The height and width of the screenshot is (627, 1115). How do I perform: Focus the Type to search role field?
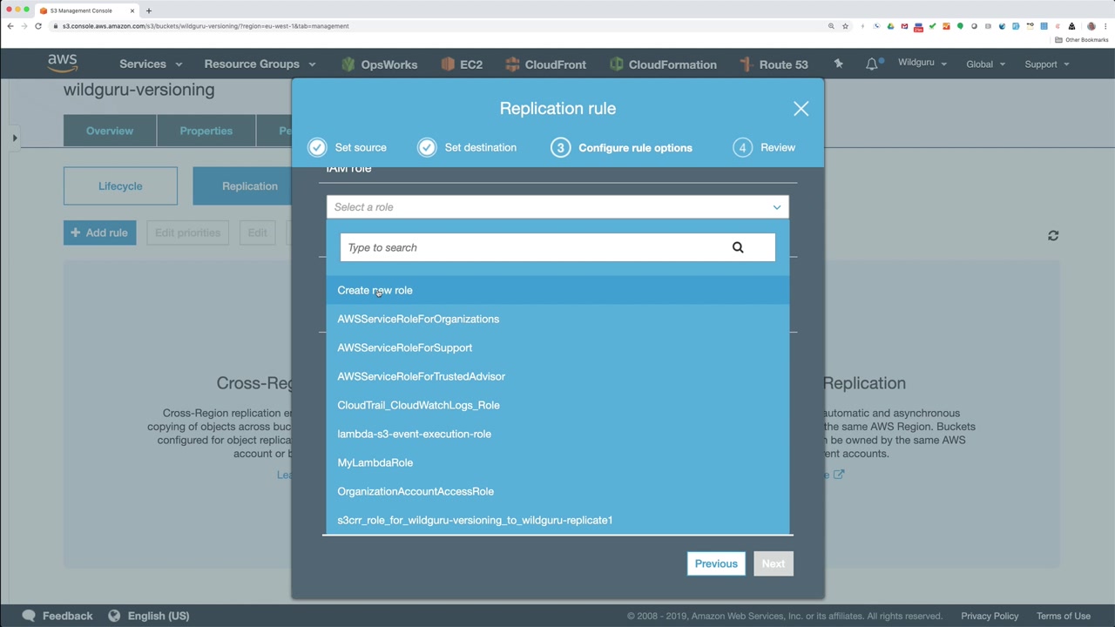point(557,247)
